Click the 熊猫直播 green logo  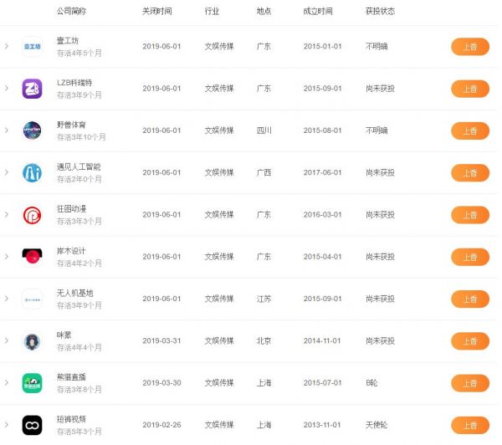coord(32,383)
